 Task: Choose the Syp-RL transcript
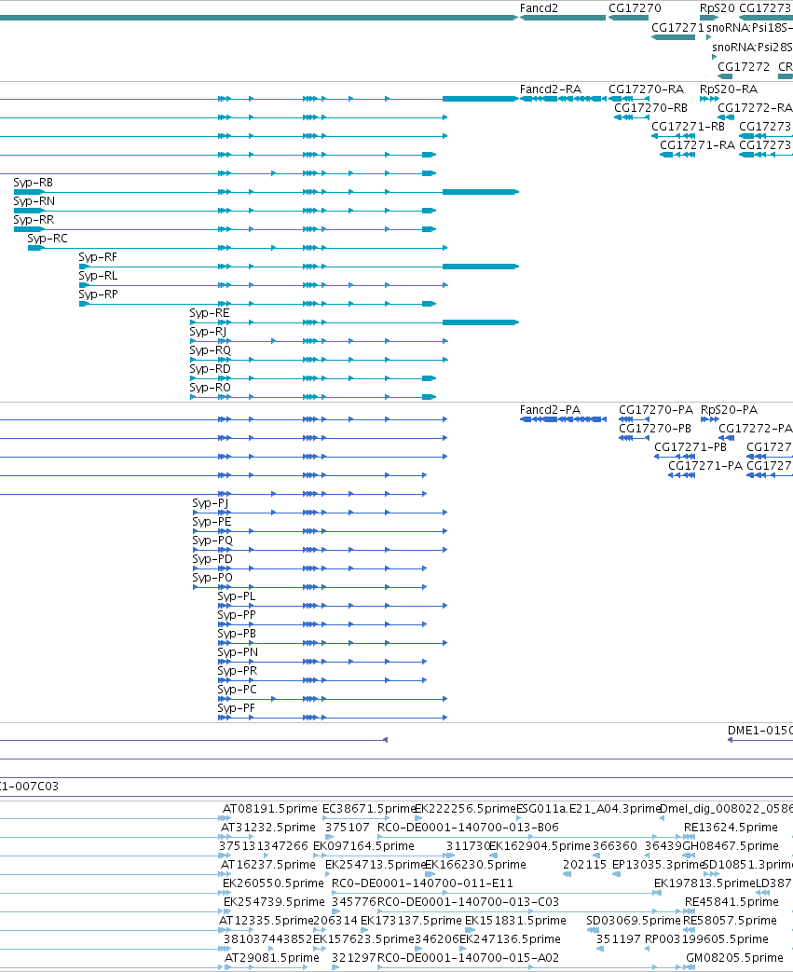pyautogui.click(x=263, y=285)
